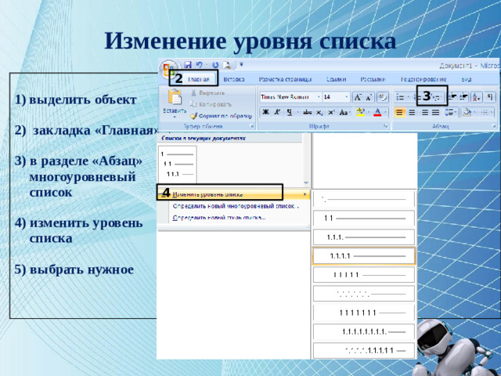Open the Рецензирование ribbon tab
The width and height of the screenshot is (501, 376).
(424, 79)
